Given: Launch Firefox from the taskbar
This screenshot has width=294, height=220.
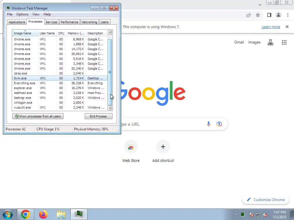Looking at the screenshot, I should click(43, 214).
